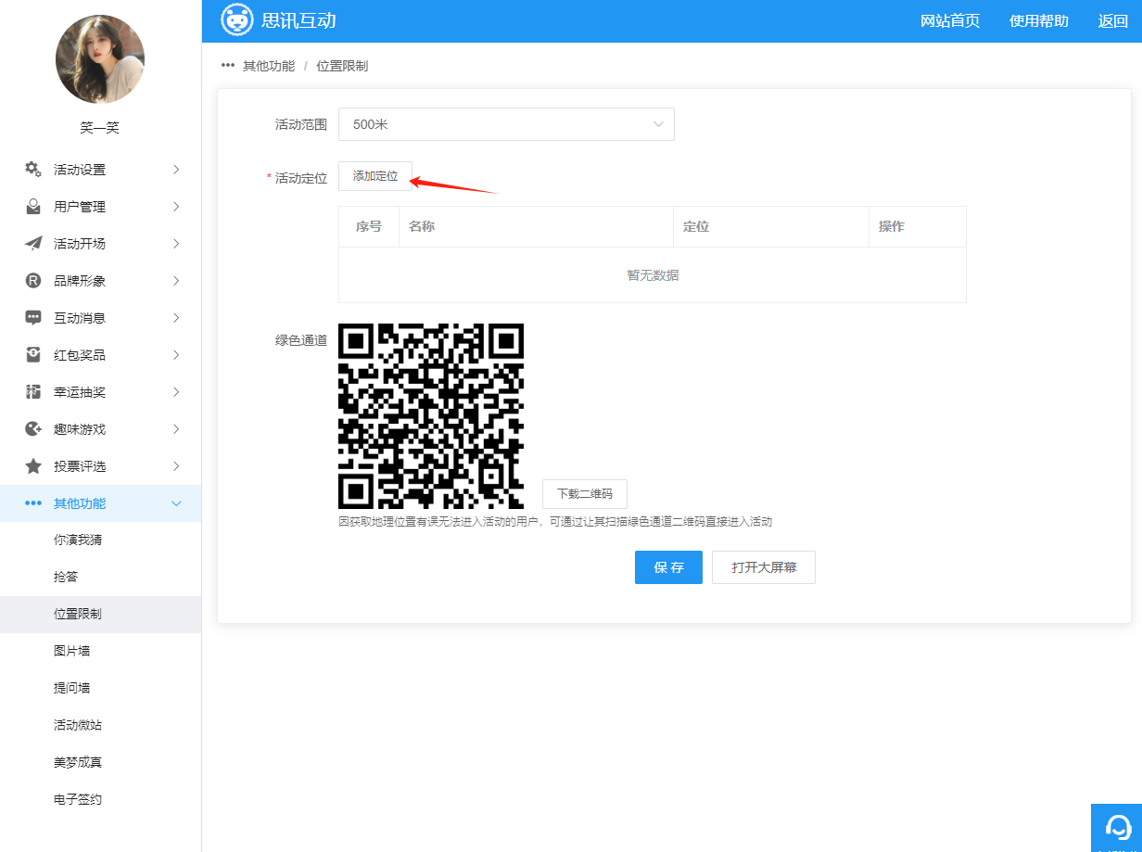Viewport: 1142px width, 852px height.
Task: Click the 思讯互动 bear logo icon
Action: [x=237, y=20]
